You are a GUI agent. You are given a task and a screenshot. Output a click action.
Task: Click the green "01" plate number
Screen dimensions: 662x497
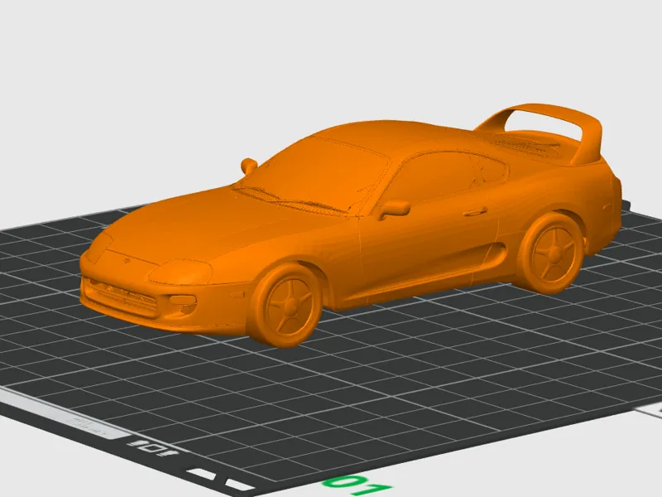[x=358, y=485]
